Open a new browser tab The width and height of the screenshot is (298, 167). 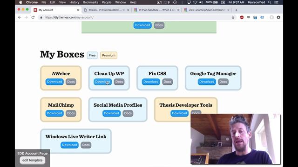236,10
